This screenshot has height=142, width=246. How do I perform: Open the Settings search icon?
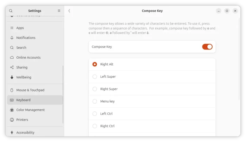pyautogui.click(x=11, y=11)
